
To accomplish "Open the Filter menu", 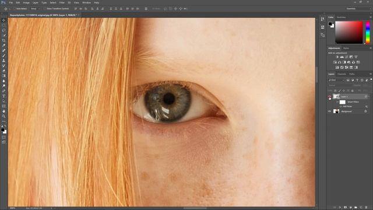I will 62,2.
